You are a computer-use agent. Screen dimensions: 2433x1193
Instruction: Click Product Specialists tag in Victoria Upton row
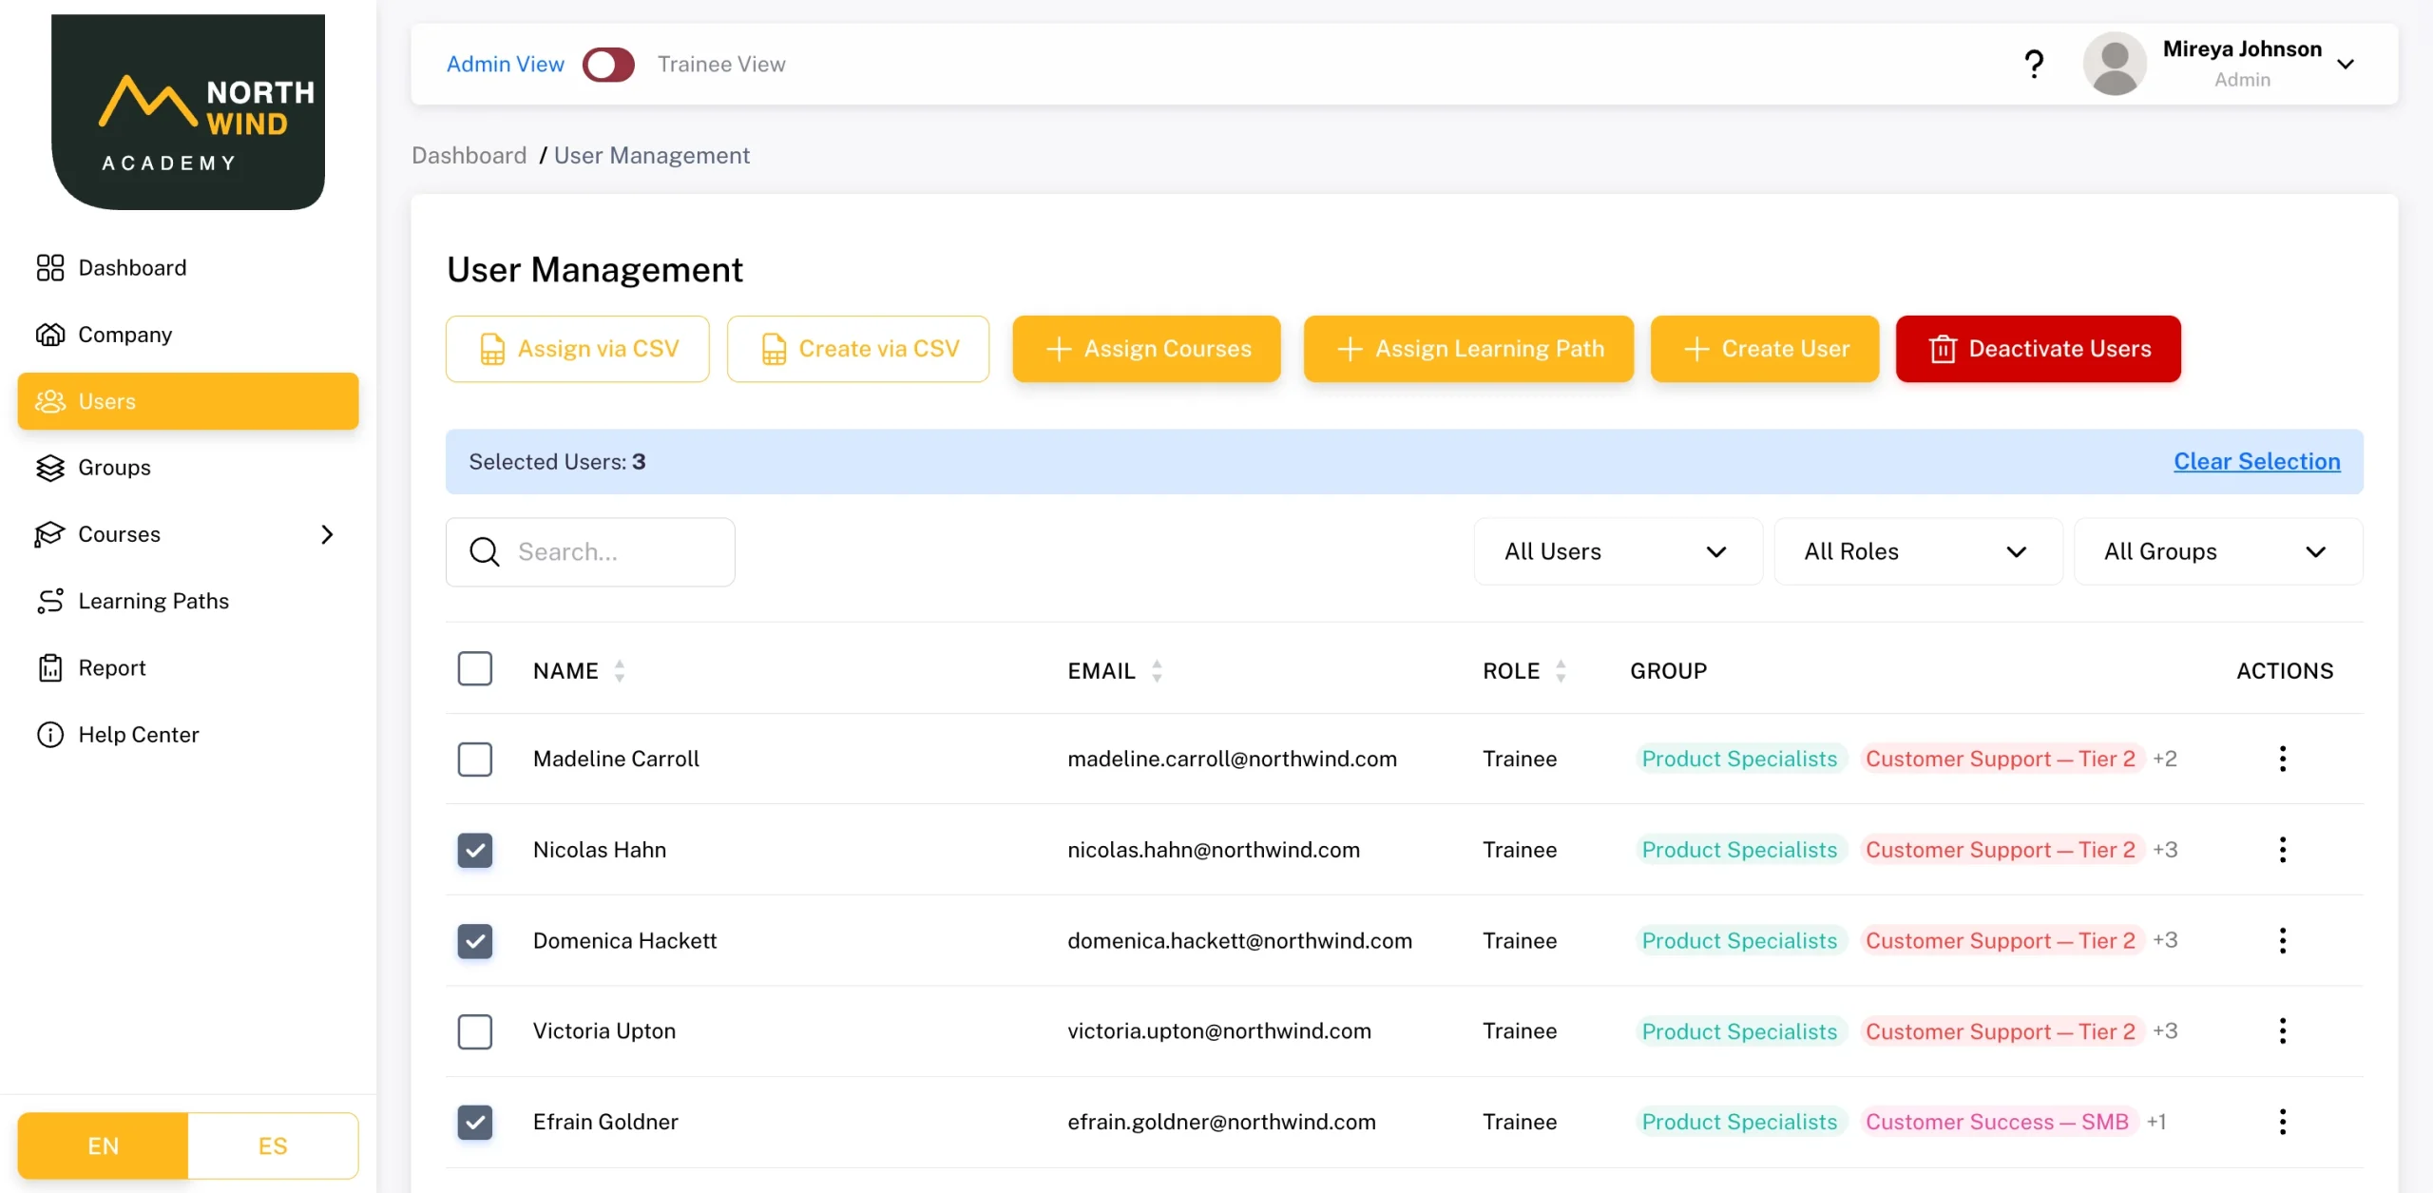coord(1739,1031)
